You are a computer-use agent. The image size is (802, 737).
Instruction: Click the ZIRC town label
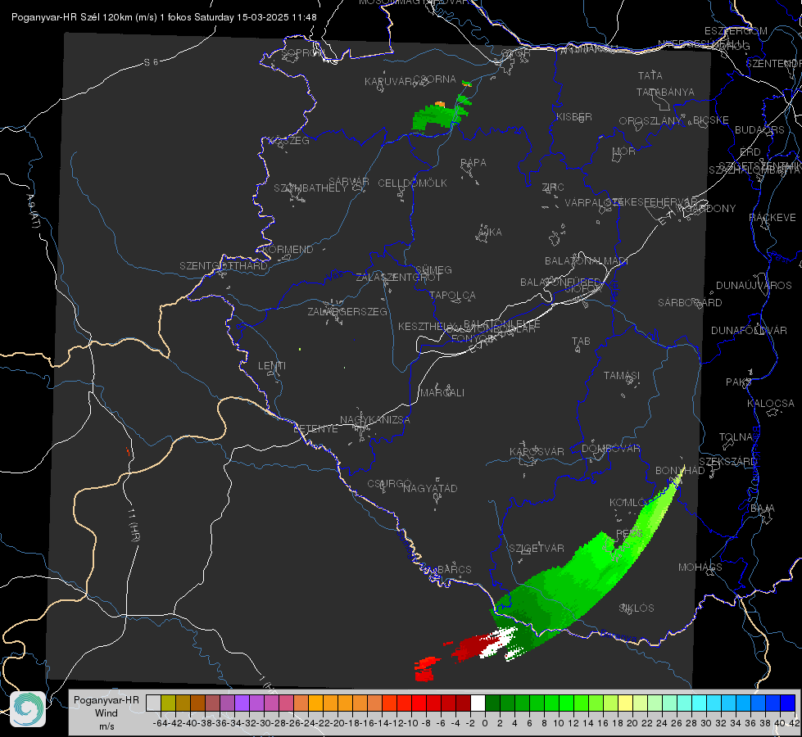point(553,188)
